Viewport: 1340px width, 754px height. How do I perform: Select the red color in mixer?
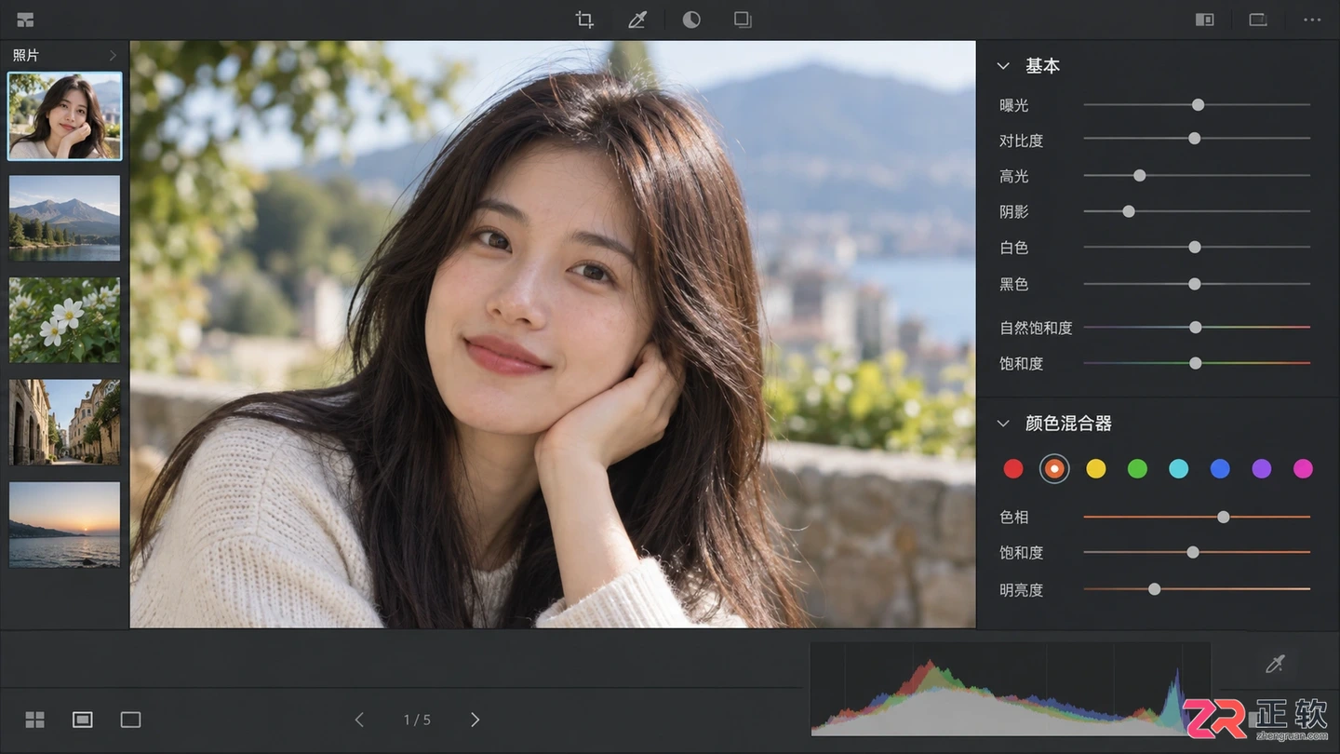tap(1013, 469)
